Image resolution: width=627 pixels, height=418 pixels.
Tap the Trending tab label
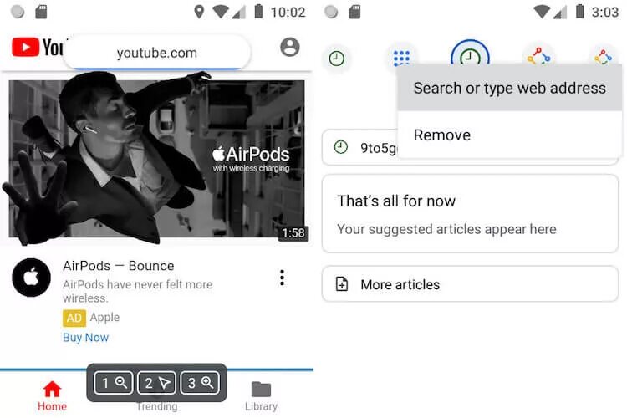click(x=157, y=407)
